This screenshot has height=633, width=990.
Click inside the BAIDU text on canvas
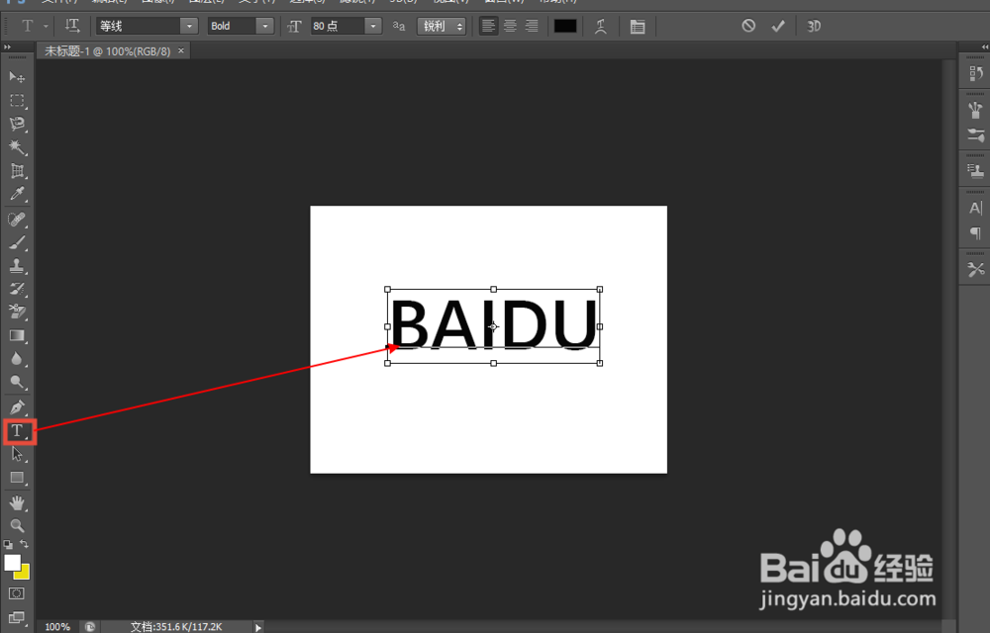[x=494, y=324]
